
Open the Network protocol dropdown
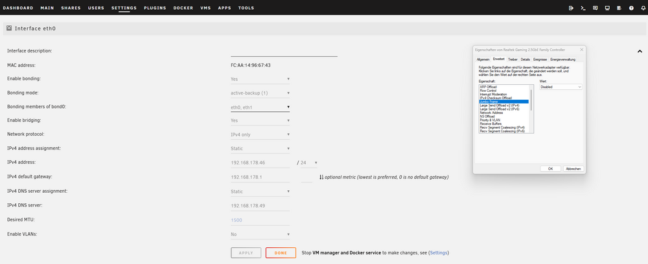pyautogui.click(x=260, y=135)
